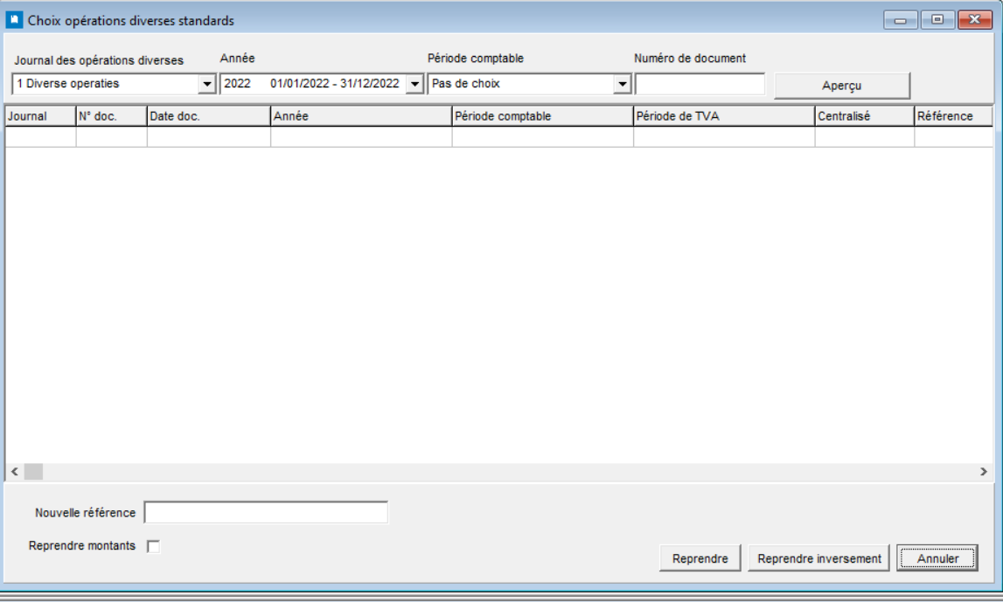Open the Journal des opérations diverses dropdown

206,84
